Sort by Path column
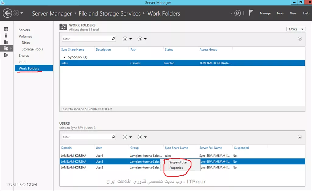 pos(133,50)
